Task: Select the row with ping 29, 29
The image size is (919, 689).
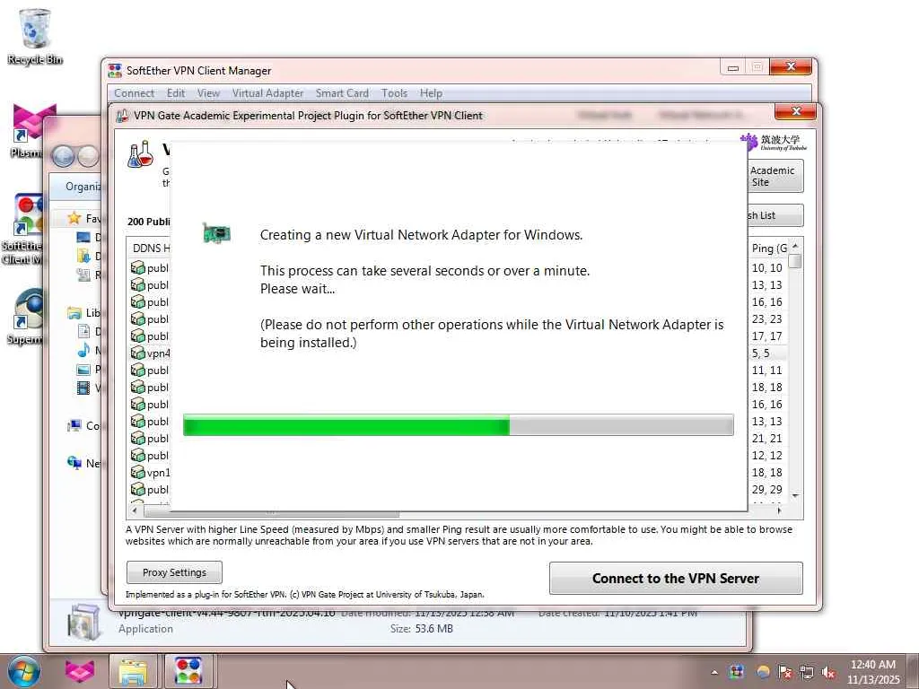Action: 766,489
